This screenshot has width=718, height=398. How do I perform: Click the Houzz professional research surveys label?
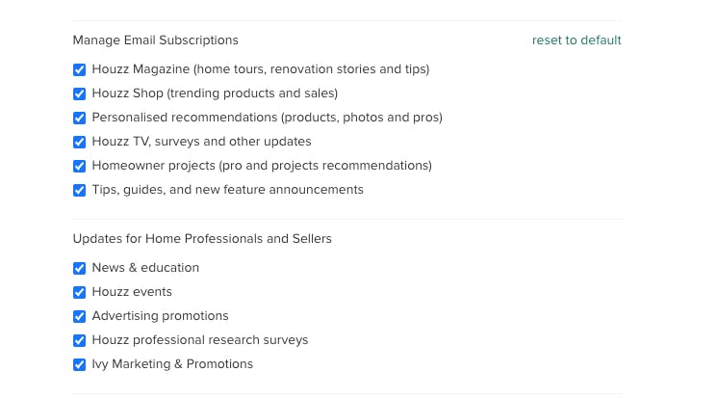[x=200, y=340]
